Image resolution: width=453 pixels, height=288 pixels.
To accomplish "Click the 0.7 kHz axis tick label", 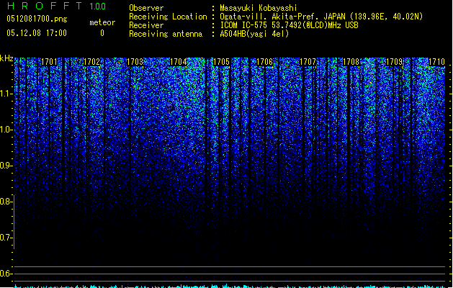I will [x=6, y=238].
